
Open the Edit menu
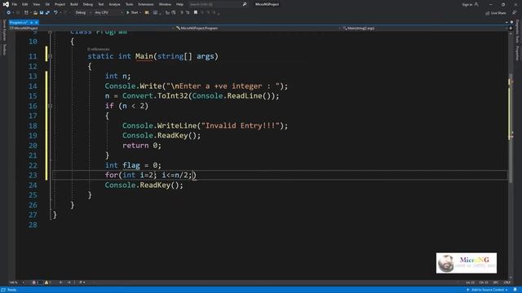tap(25, 4)
